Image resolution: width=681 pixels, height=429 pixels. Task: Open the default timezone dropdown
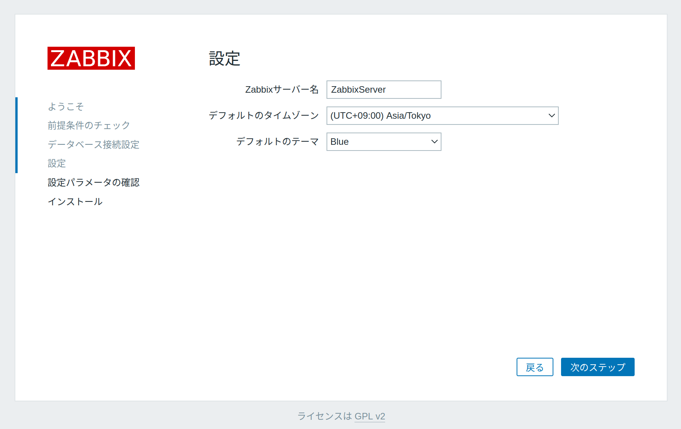(x=442, y=116)
